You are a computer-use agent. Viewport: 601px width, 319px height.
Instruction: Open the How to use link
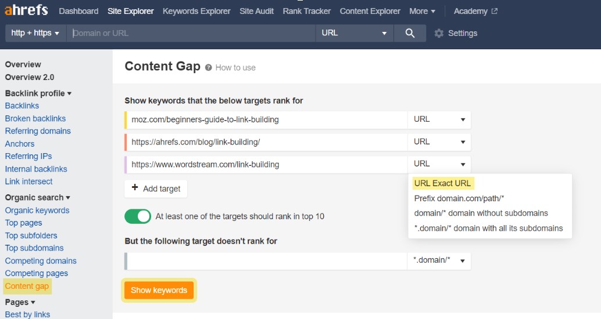235,68
